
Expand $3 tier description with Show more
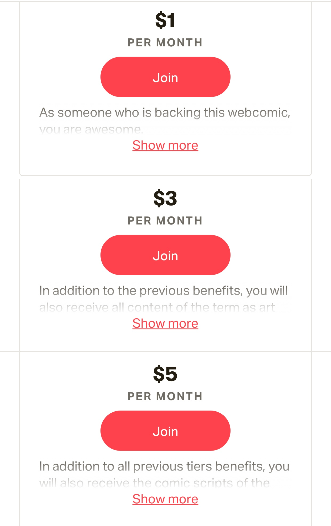click(165, 324)
